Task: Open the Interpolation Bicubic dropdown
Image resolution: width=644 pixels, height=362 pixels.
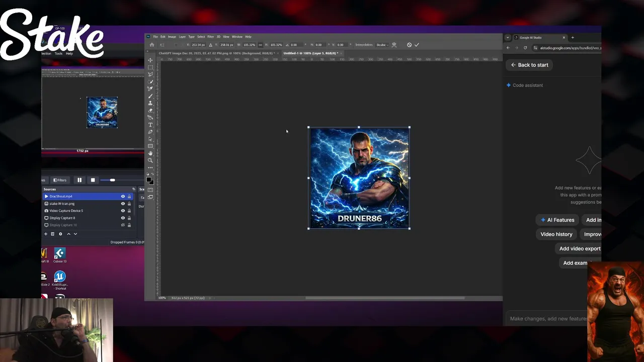Action: click(x=382, y=45)
